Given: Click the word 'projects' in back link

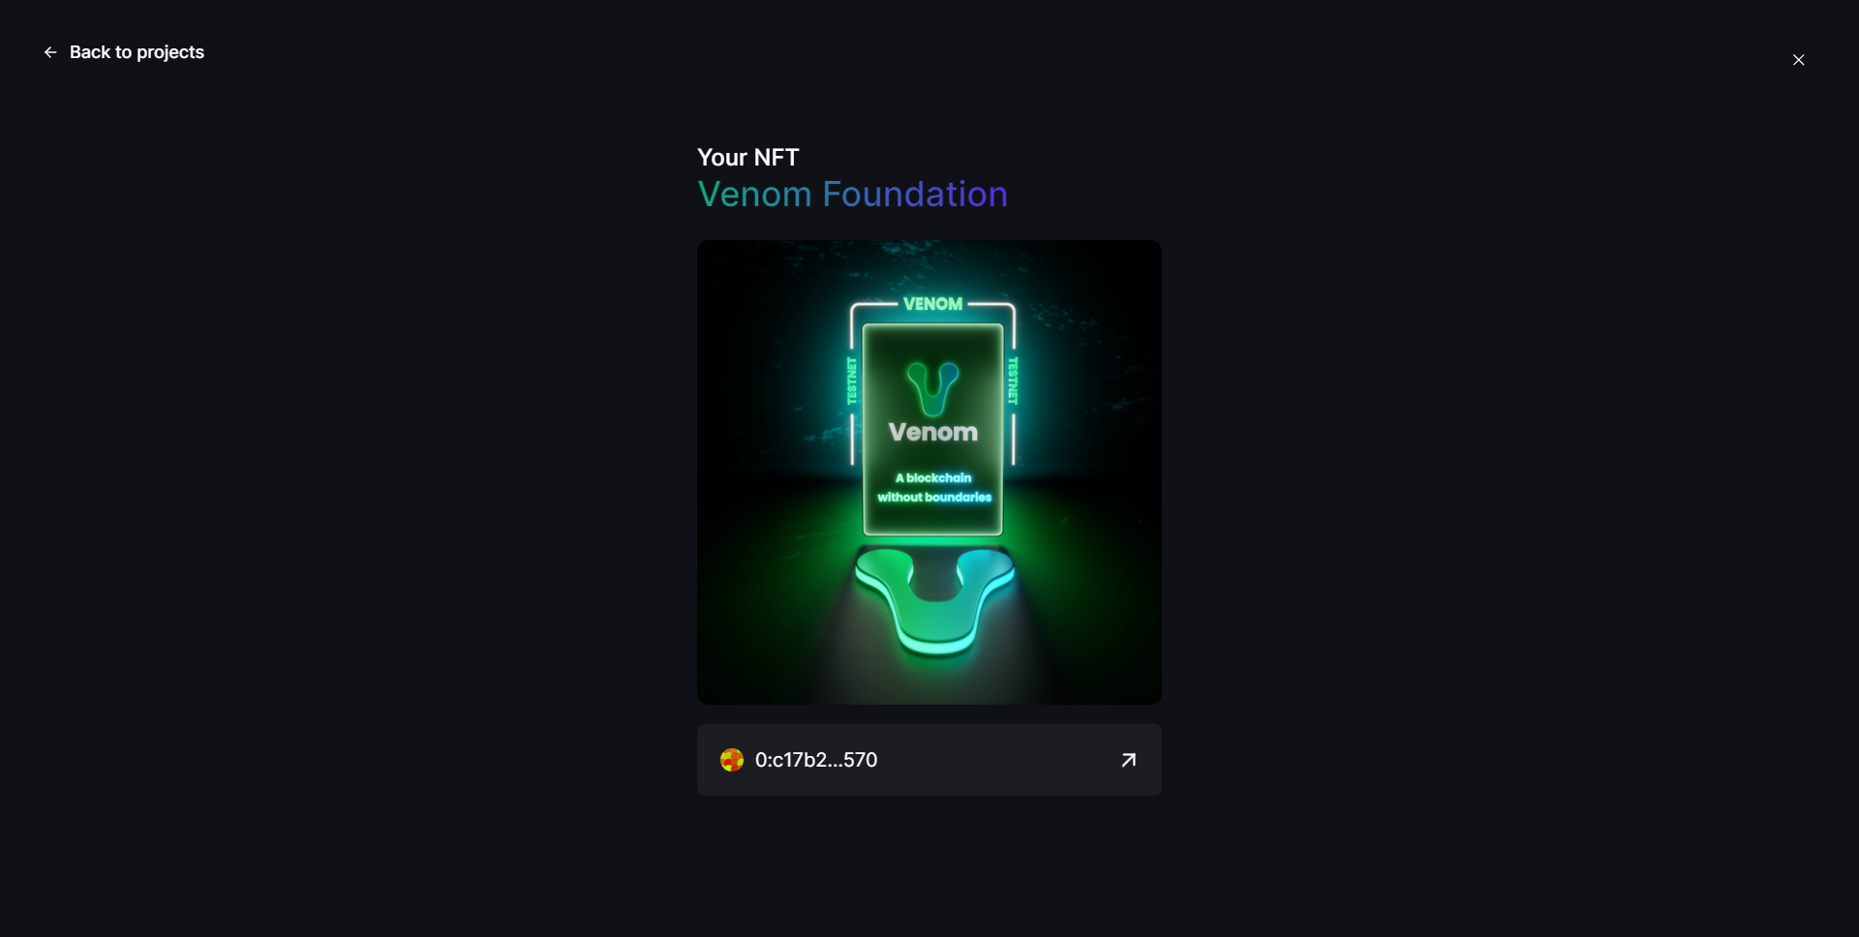Looking at the screenshot, I should [x=170, y=53].
